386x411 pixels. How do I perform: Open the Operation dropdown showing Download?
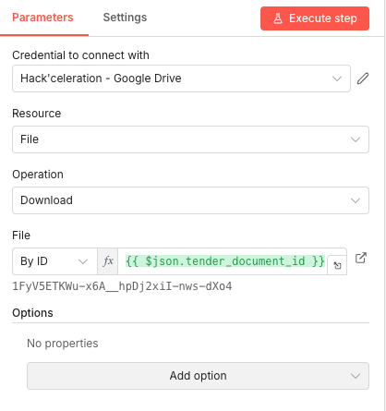[x=190, y=200]
